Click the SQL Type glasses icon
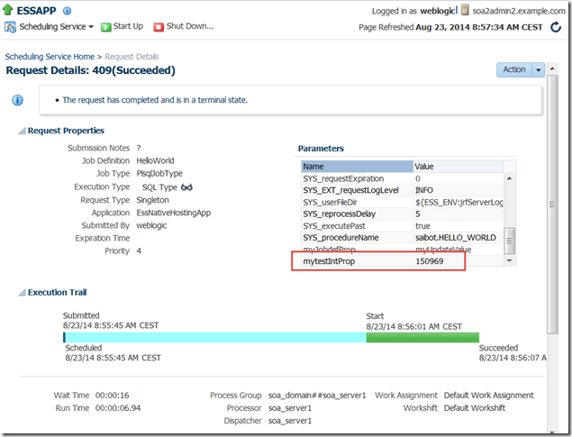Image resolution: width=572 pixels, height=437 pixels. coord(187,187)
